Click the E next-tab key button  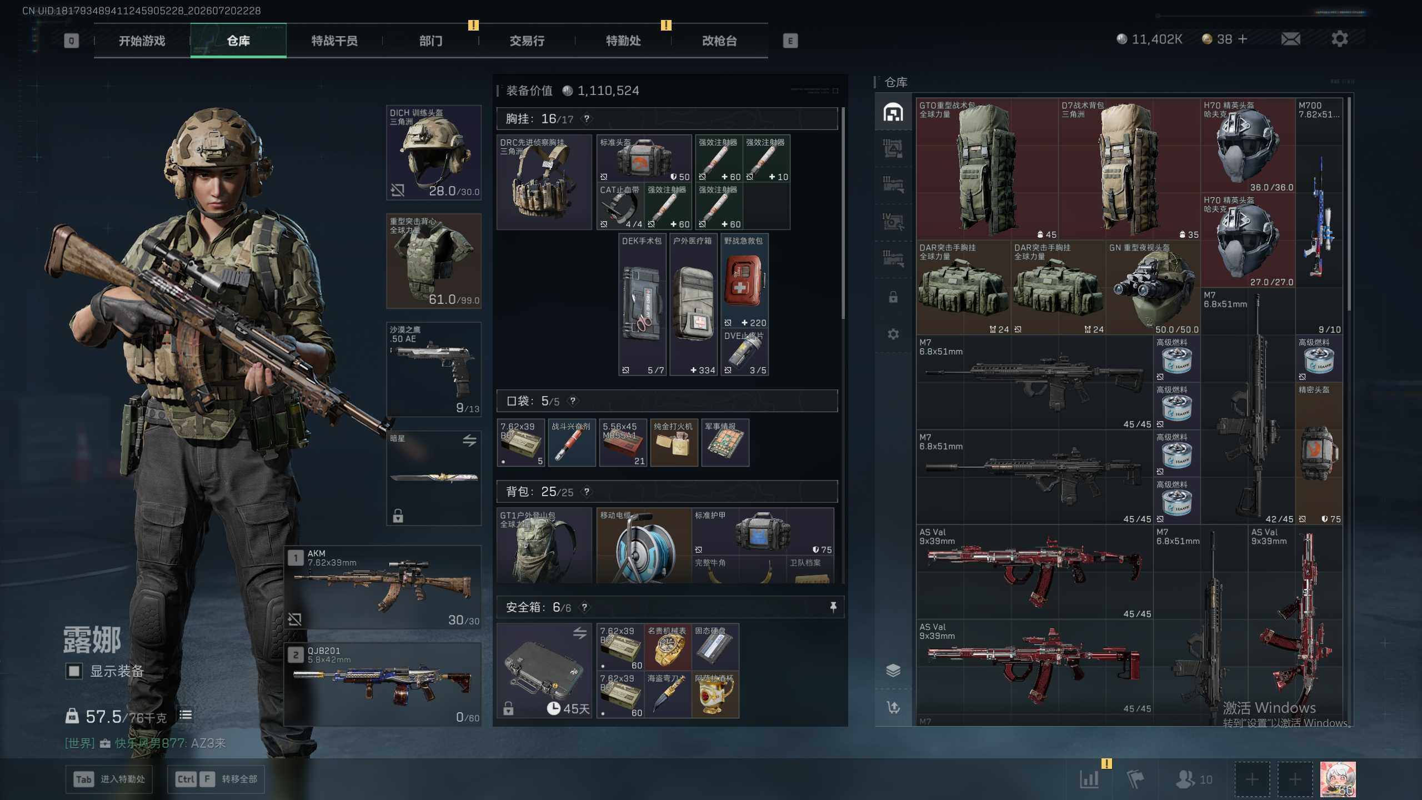[790, 41]
